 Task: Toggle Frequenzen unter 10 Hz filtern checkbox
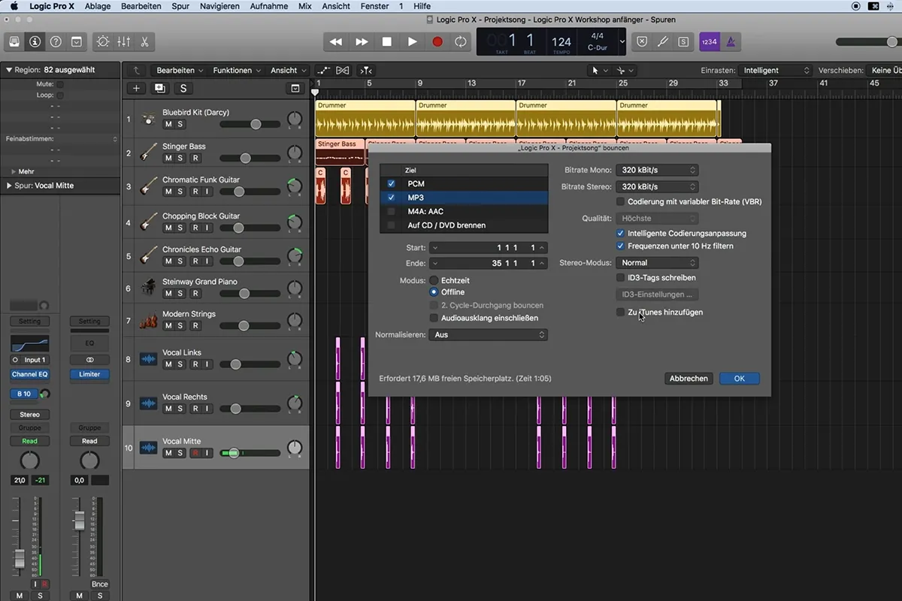tap(620, 246)
